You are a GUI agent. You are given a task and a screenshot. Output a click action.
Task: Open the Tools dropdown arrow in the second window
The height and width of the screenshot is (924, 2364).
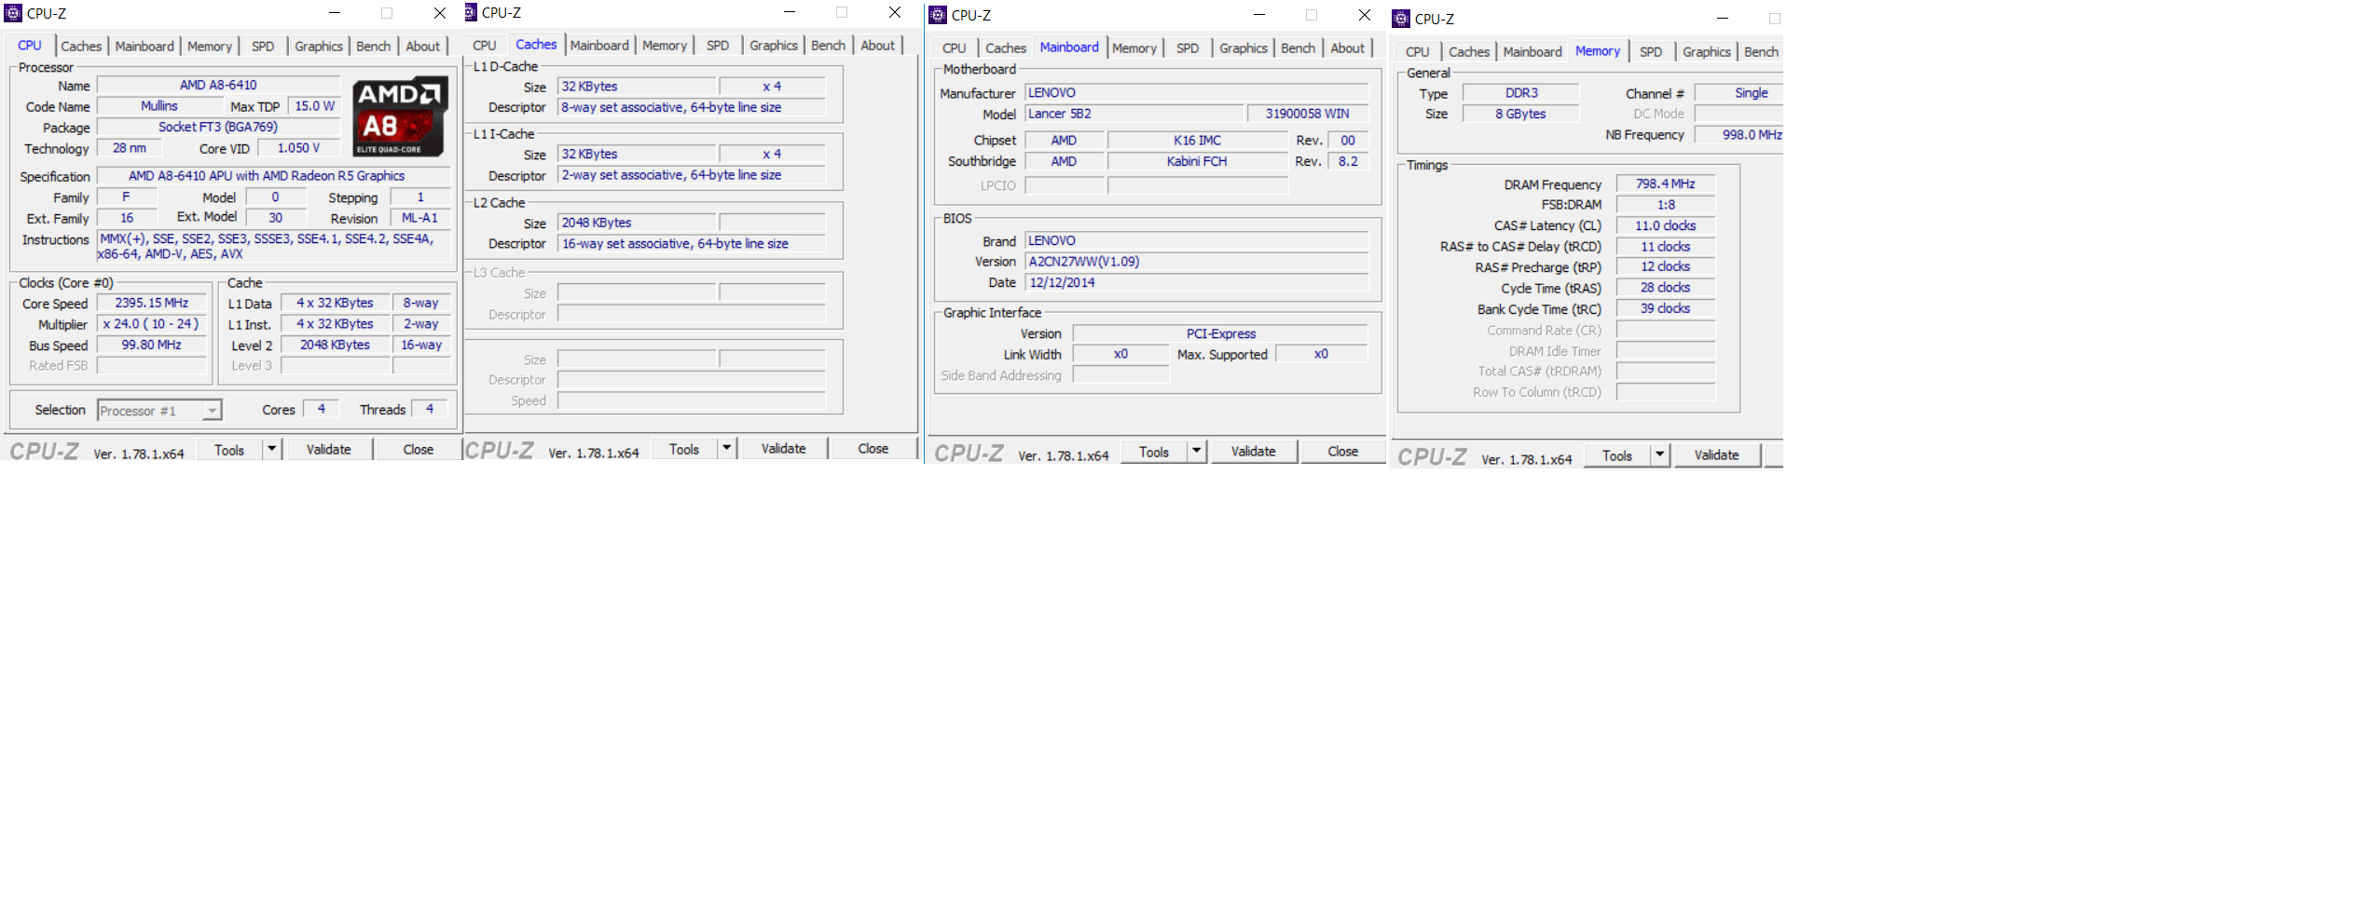pyautogui.click(x=726, y=448)
